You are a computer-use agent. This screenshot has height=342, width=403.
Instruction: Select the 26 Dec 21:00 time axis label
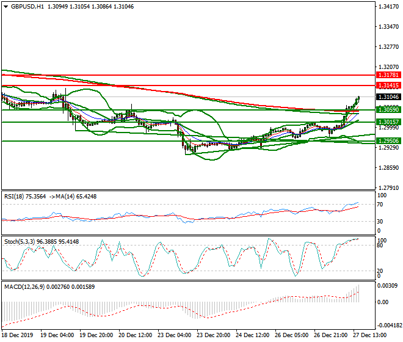coord(330,335)
